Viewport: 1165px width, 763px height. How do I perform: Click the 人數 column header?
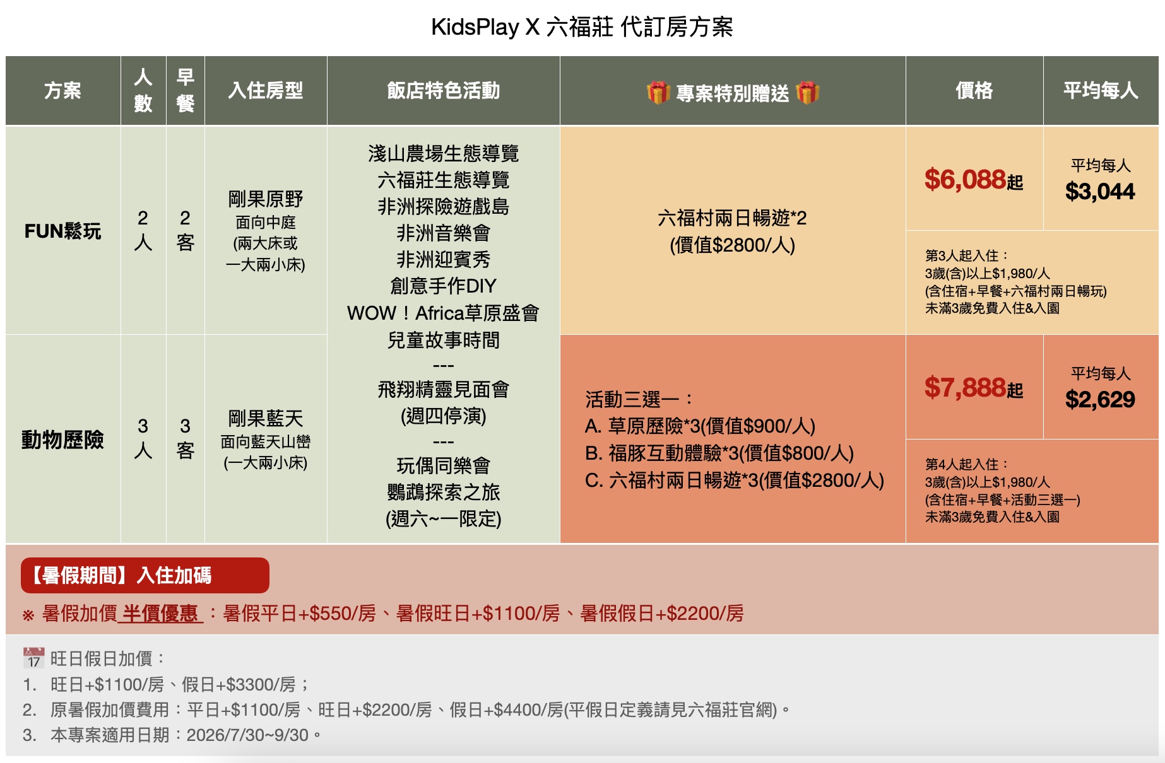coord(143,90)
